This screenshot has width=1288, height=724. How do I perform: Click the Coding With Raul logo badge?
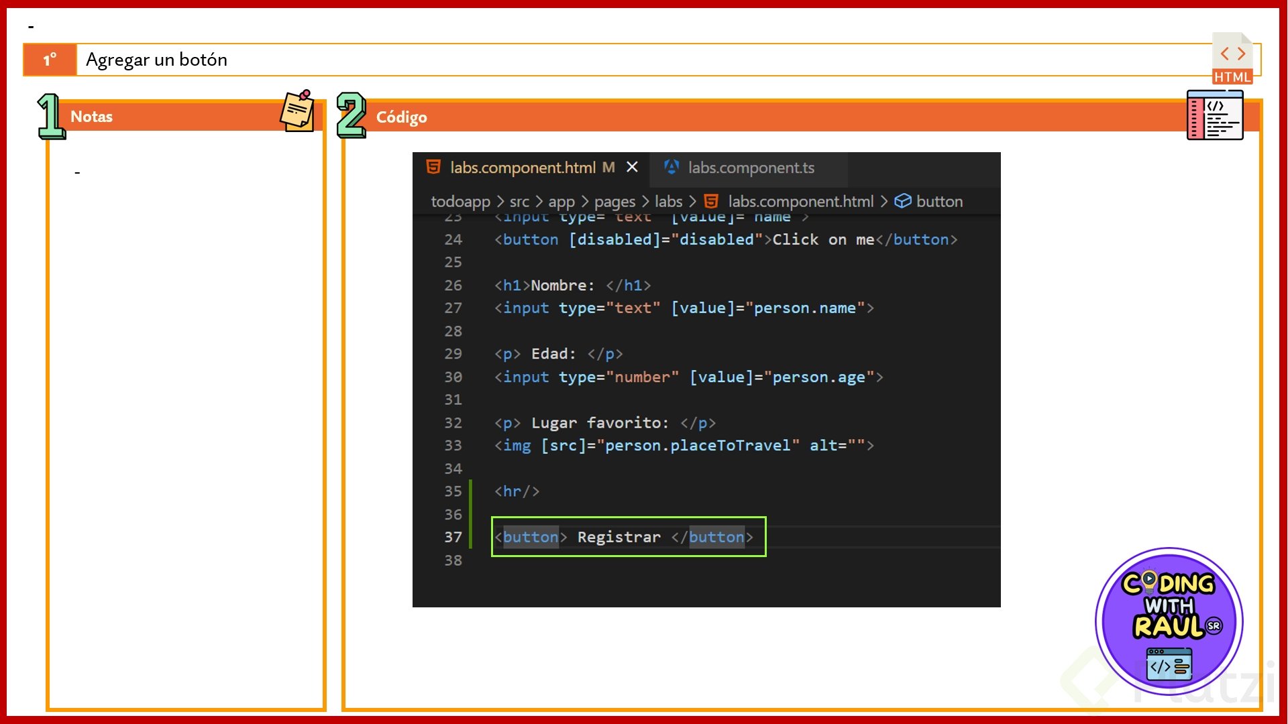(1169, 621)
